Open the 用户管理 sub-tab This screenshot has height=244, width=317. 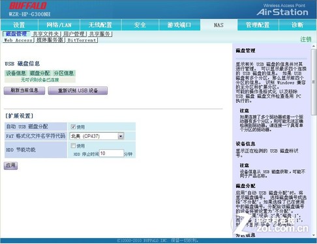coord(74,34)
